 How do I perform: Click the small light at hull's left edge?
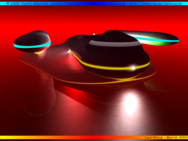(x=69, y=51)
